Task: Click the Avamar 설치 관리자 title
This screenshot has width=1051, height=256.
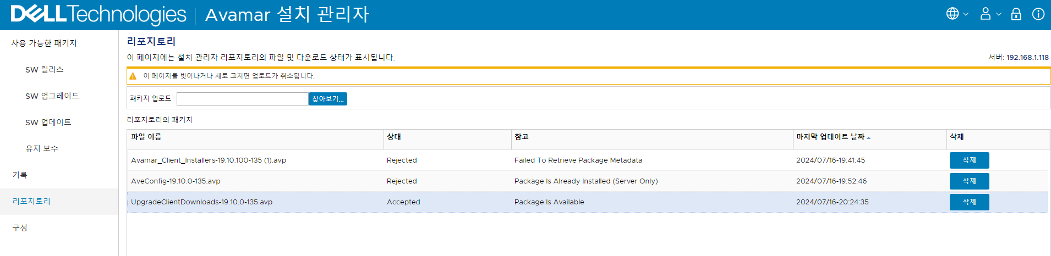Action: point(287,14)
